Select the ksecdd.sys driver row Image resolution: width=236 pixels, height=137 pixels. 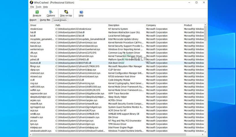117,46
